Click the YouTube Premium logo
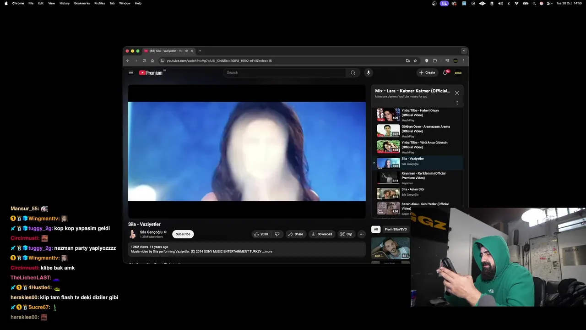586x330 pixels. 151,72
